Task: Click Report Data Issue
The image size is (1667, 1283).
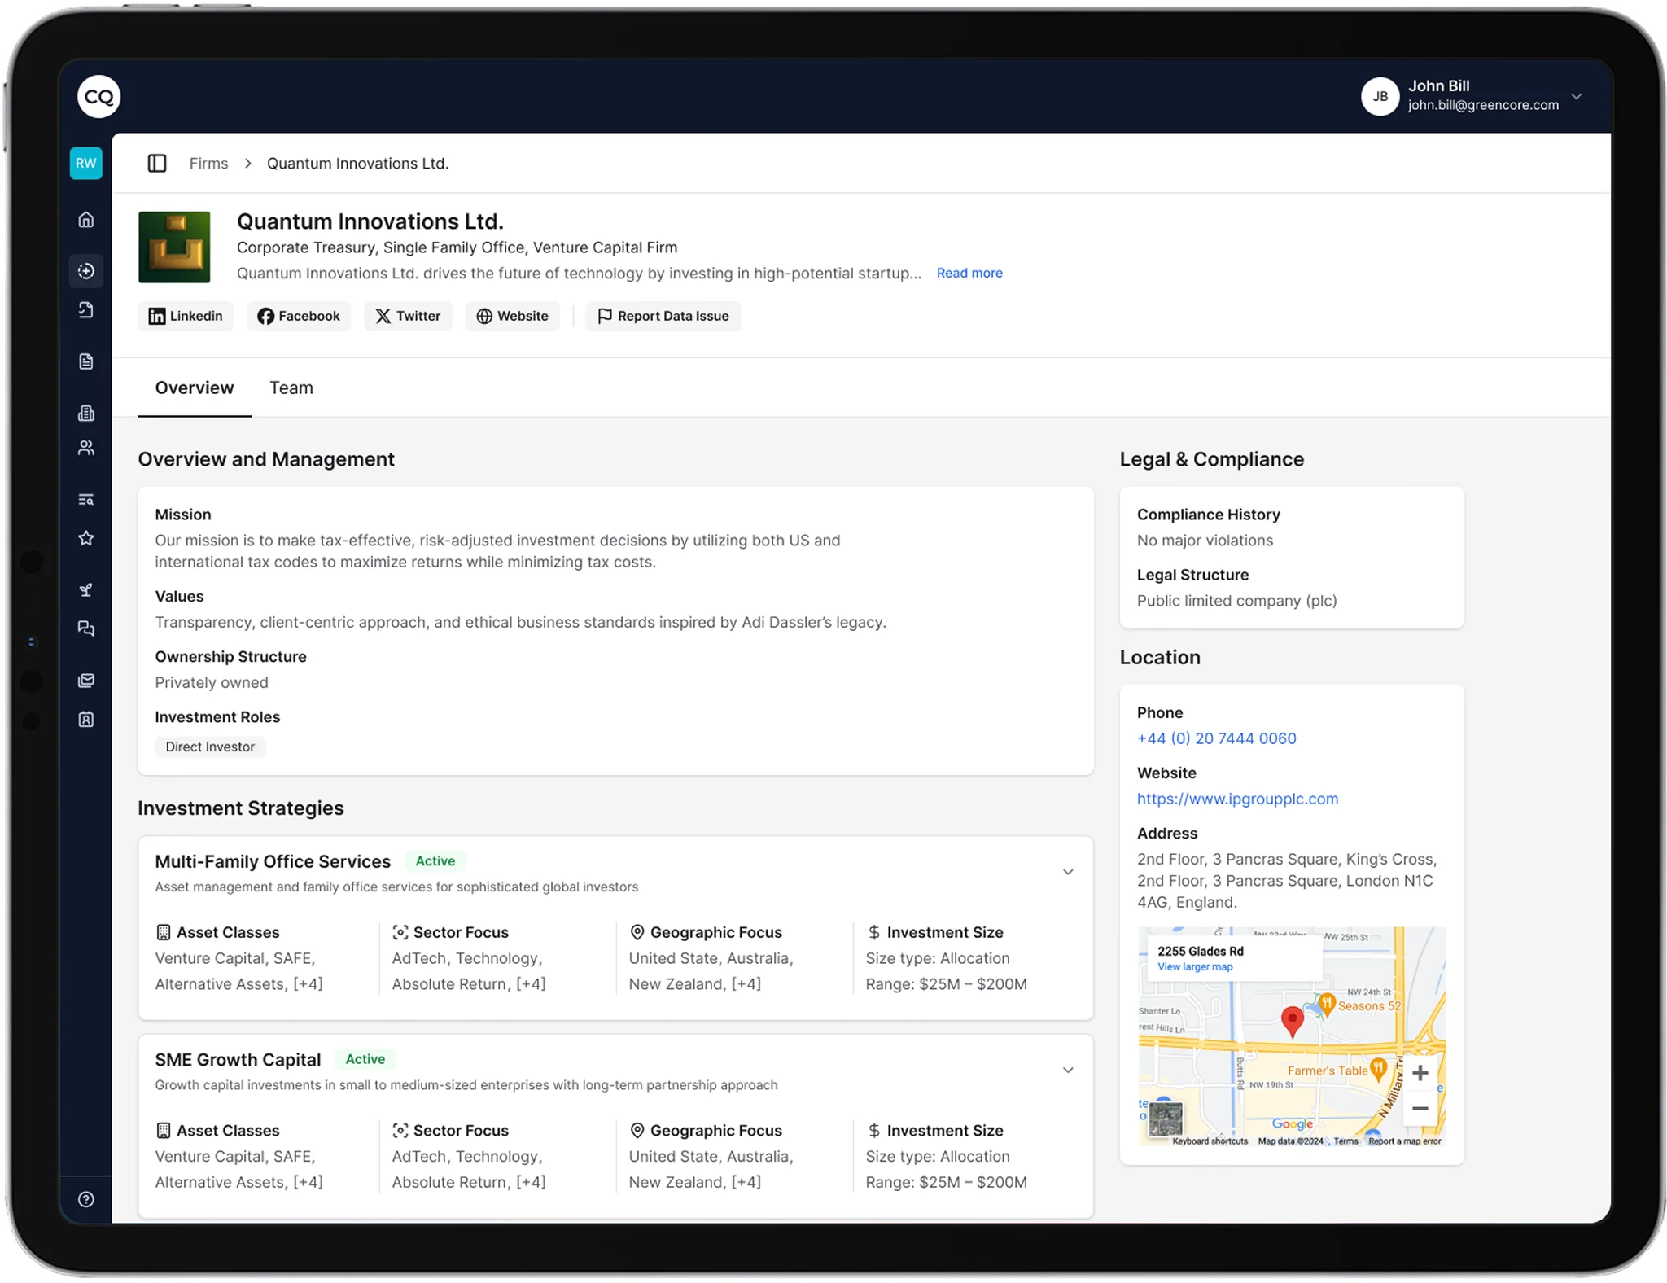Action: pos(663,316)
